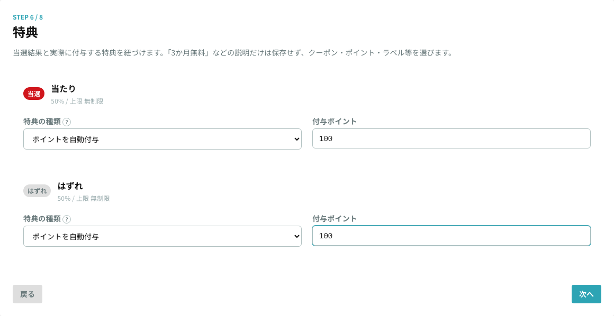The width and height of the screenshot is (614, 316).
Task: Click the description text starting with 当選結果と実際に
Action: pyautogui.click(x=233, y=53)
